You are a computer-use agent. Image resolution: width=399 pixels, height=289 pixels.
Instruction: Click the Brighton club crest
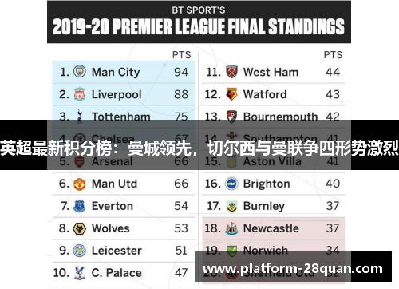click(x=231, y=184)
